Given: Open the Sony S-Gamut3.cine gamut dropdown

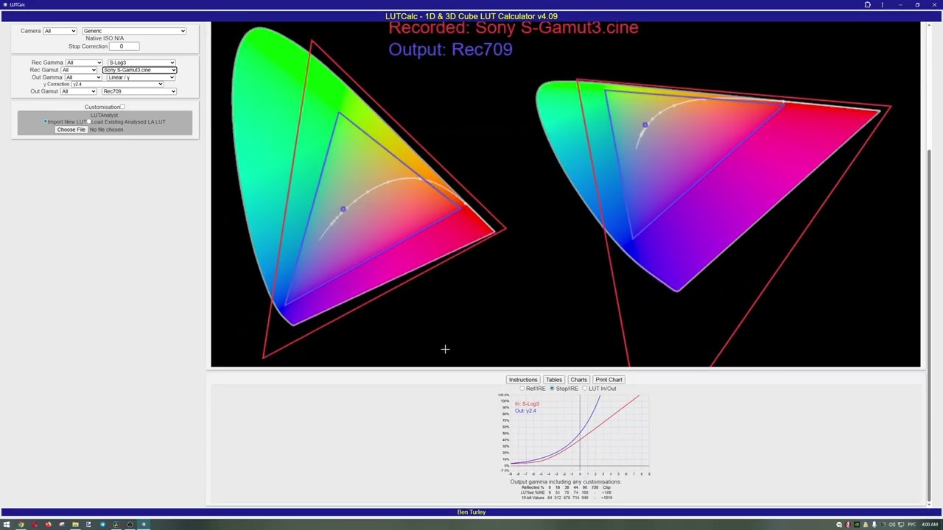Looking at the screenshot, I should (139, 70).
